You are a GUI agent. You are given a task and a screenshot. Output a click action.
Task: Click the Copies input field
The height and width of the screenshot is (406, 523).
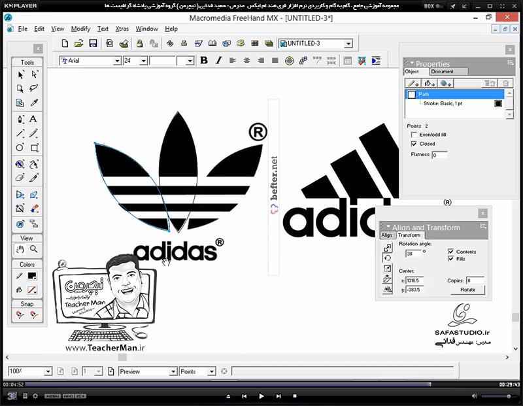coord(475,280)
